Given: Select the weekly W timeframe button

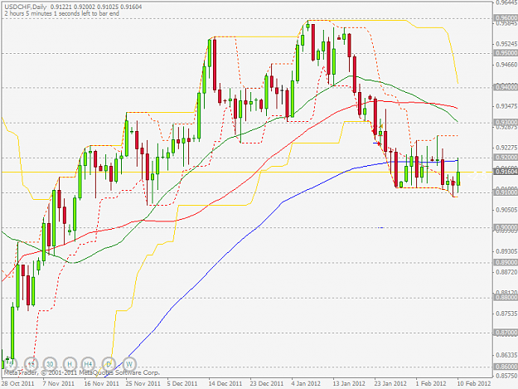Looking at the screenshot, I should pos(129,364).
